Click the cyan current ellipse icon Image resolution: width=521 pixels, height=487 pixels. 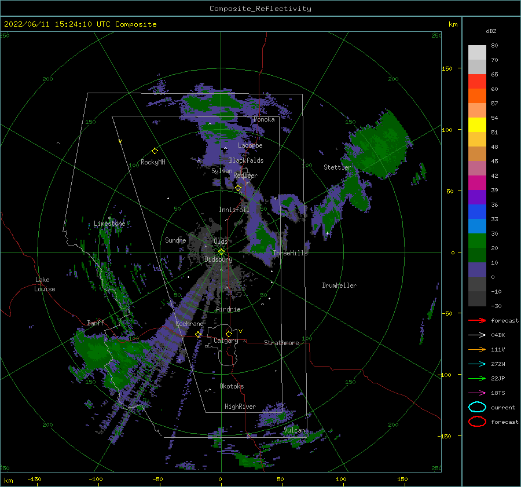pyautogui.click(x=477, y=407)
